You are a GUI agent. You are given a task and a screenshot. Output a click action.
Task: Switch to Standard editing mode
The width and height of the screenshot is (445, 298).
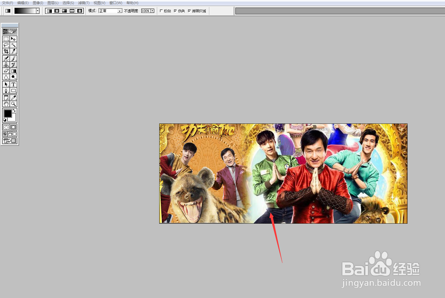tap(6, 127)
